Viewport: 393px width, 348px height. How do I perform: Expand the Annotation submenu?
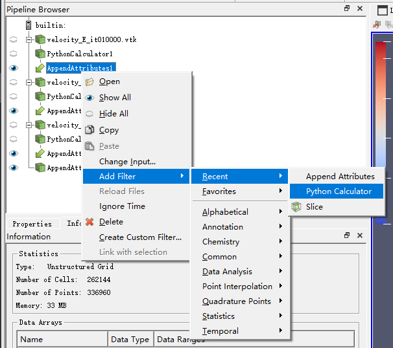click(239, 227)
